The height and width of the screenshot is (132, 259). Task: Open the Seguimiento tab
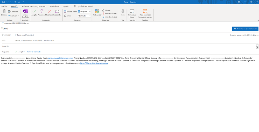(54, 6)
